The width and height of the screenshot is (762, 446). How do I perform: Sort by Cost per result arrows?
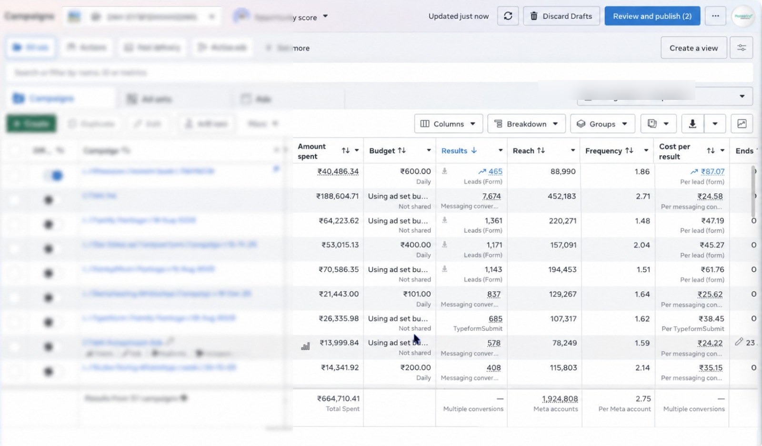tap(711, 151)
